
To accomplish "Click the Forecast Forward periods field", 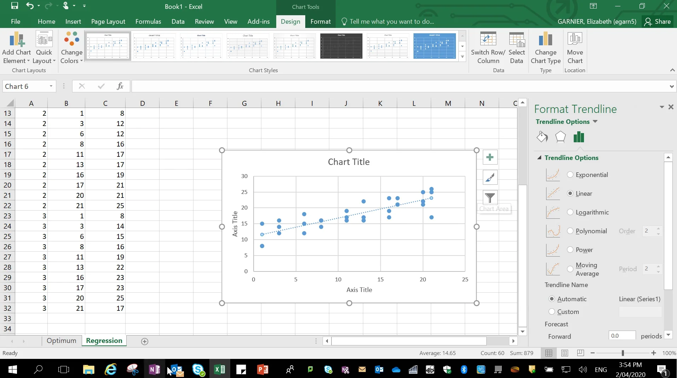I will pyautogui.click(x=622, y=336).
